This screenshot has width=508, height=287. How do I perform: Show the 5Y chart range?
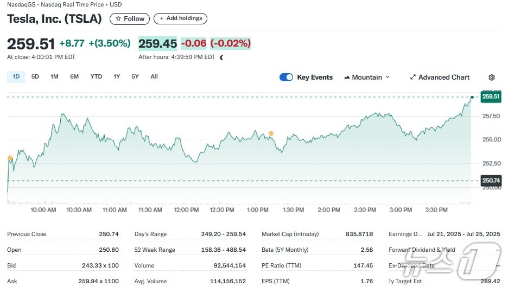(x=135, y=77)
